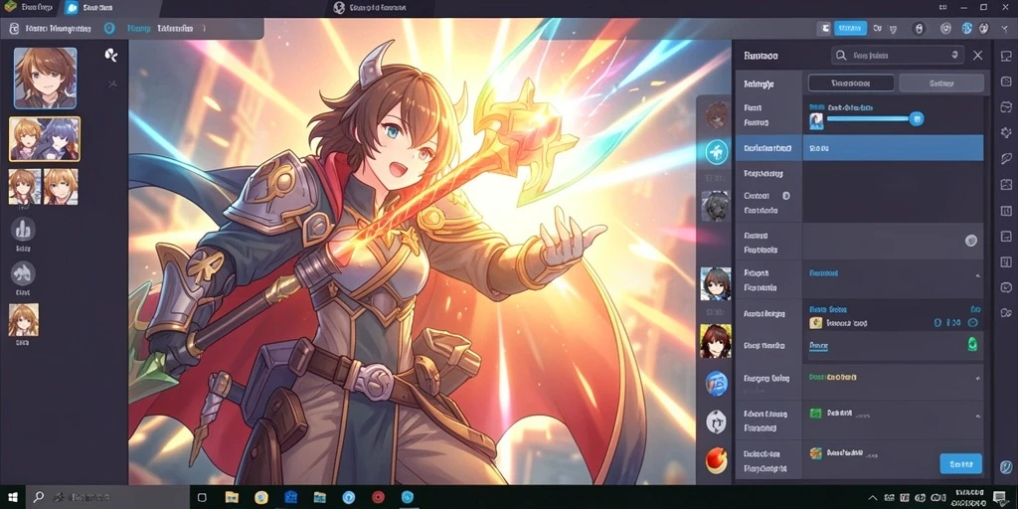Click the round blue slider knob

pyautogui.click(x=916, y=118)
